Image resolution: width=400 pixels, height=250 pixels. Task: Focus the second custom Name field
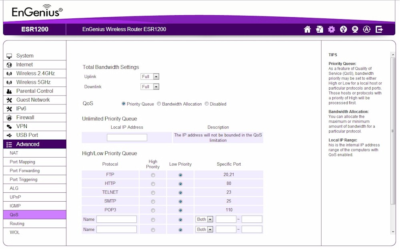116,230
